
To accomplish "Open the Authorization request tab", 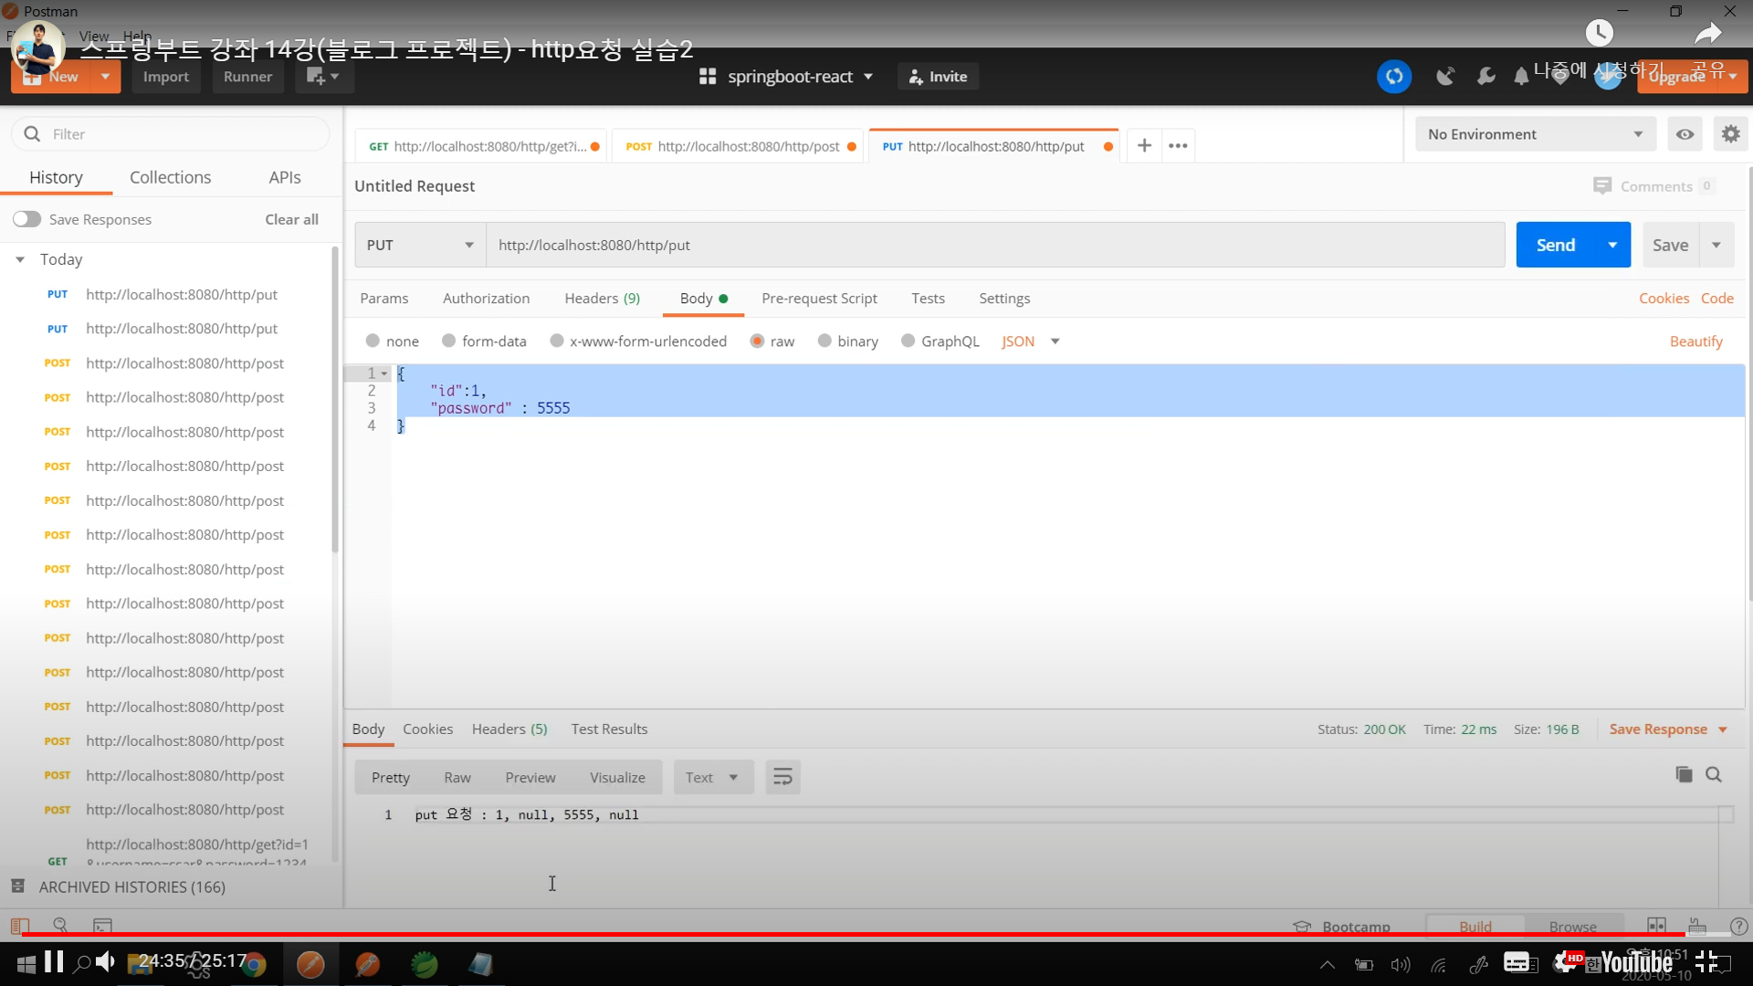I will 486,299.
